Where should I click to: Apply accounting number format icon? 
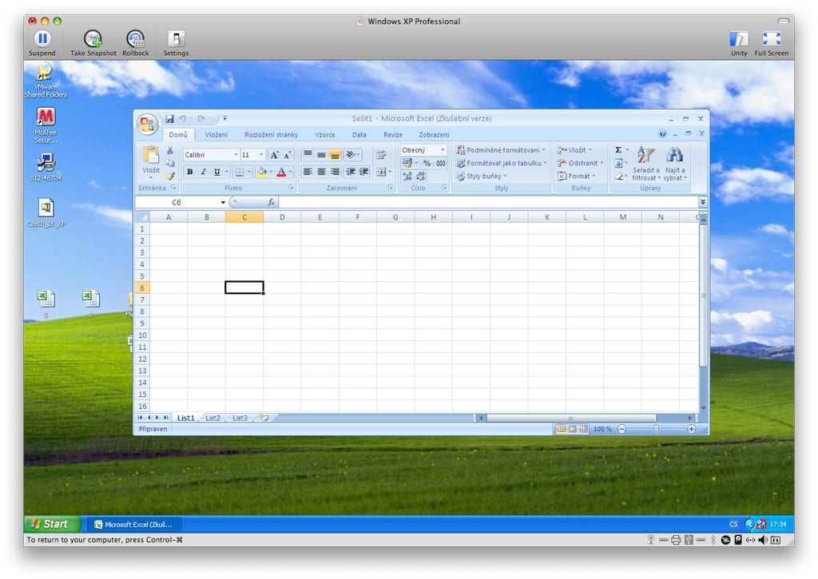[x=407, y=163]
